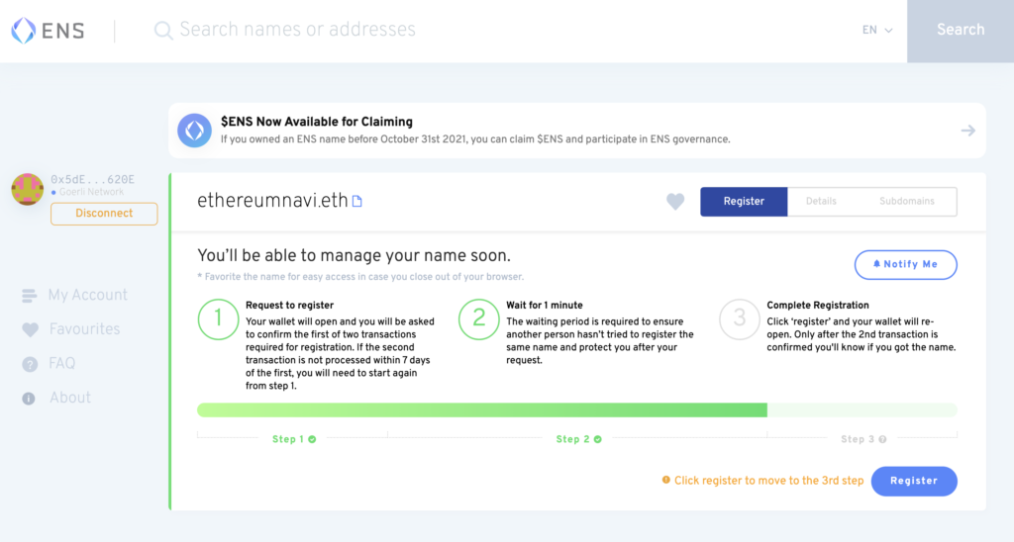Click the ENS logo
This screenshot has width=1014, height=542.
[48, 31]
